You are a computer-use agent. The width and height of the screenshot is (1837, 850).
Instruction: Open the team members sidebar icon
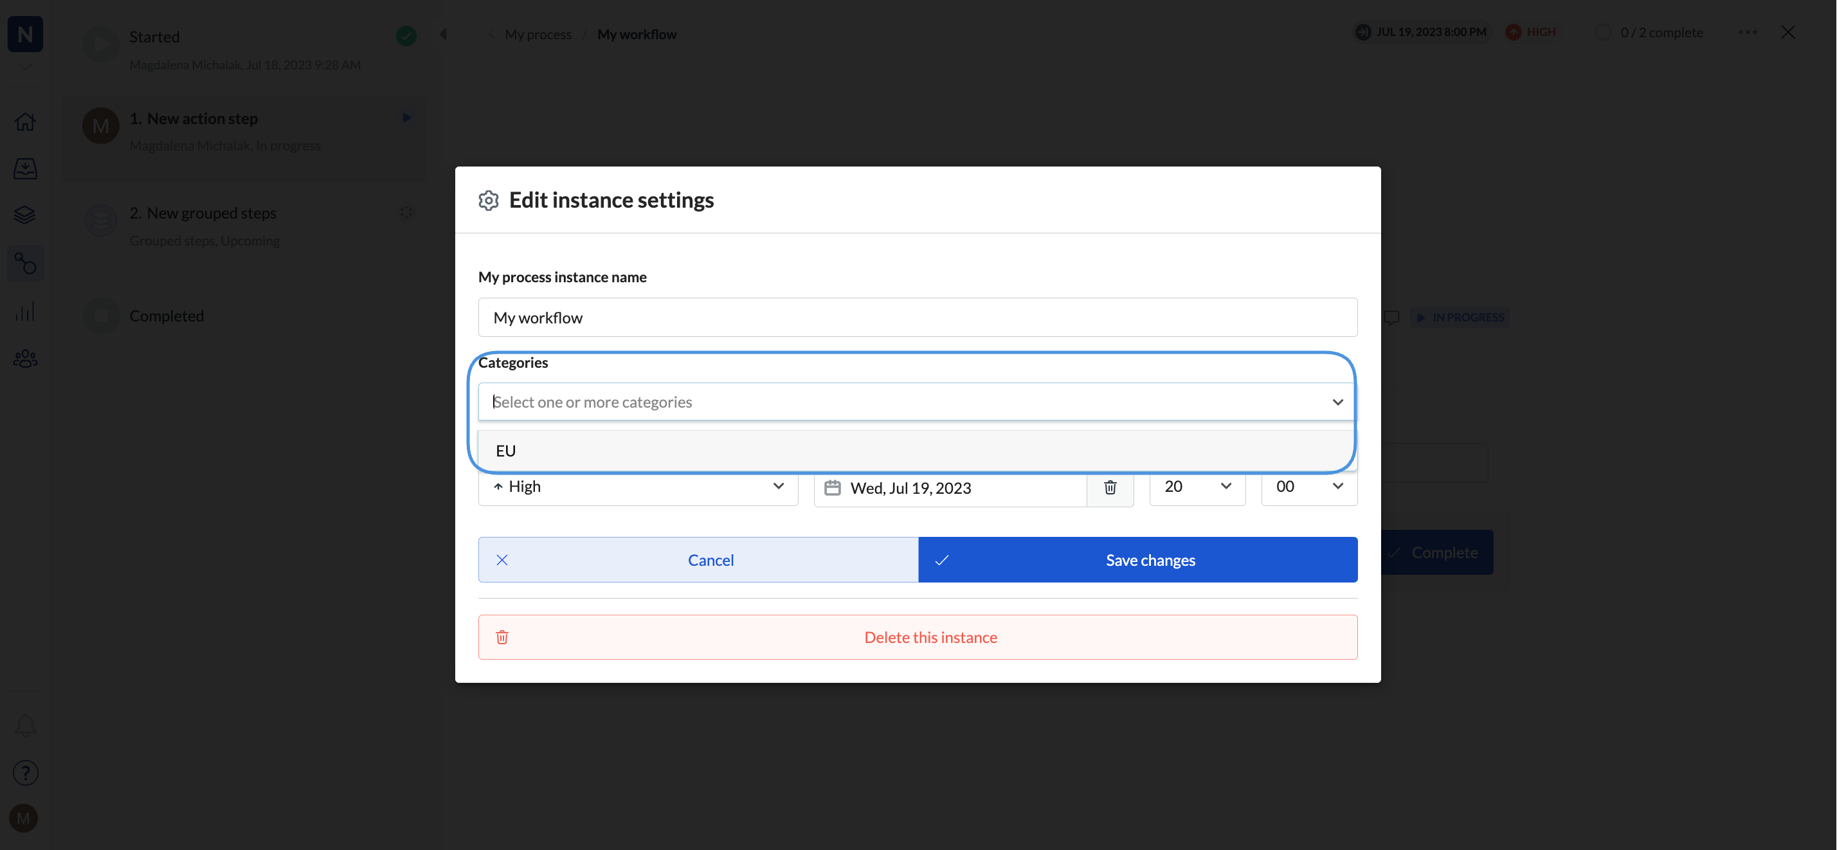(x=25, y=359)
